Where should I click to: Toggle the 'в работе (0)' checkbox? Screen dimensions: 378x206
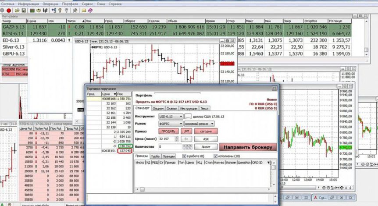pos(185,156)
